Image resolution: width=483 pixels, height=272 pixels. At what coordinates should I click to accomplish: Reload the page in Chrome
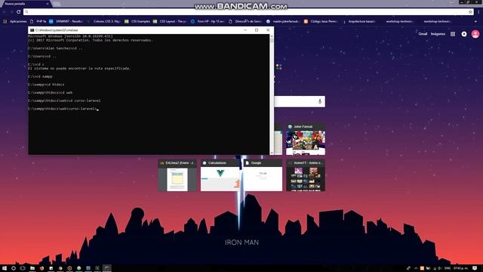[x=18, y=12]
